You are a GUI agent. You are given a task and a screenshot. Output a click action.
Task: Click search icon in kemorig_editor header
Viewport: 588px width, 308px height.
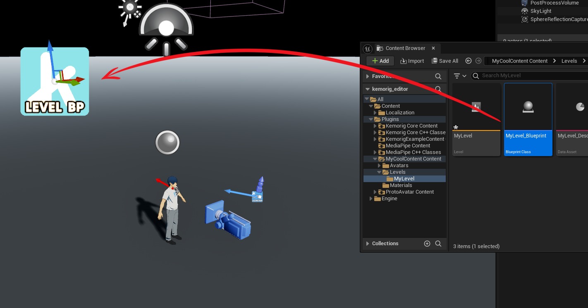click(x=438, y=89)
